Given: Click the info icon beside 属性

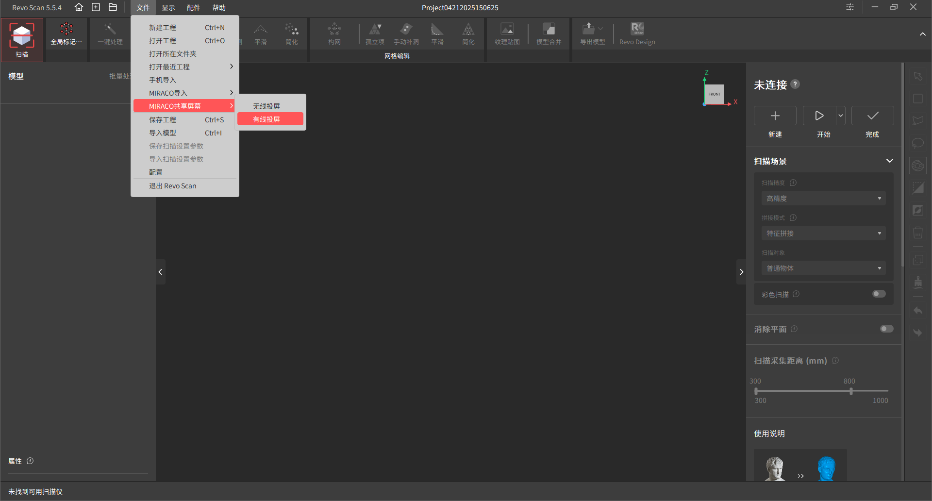Looking at the screenshot, I should tap(30, 461).
